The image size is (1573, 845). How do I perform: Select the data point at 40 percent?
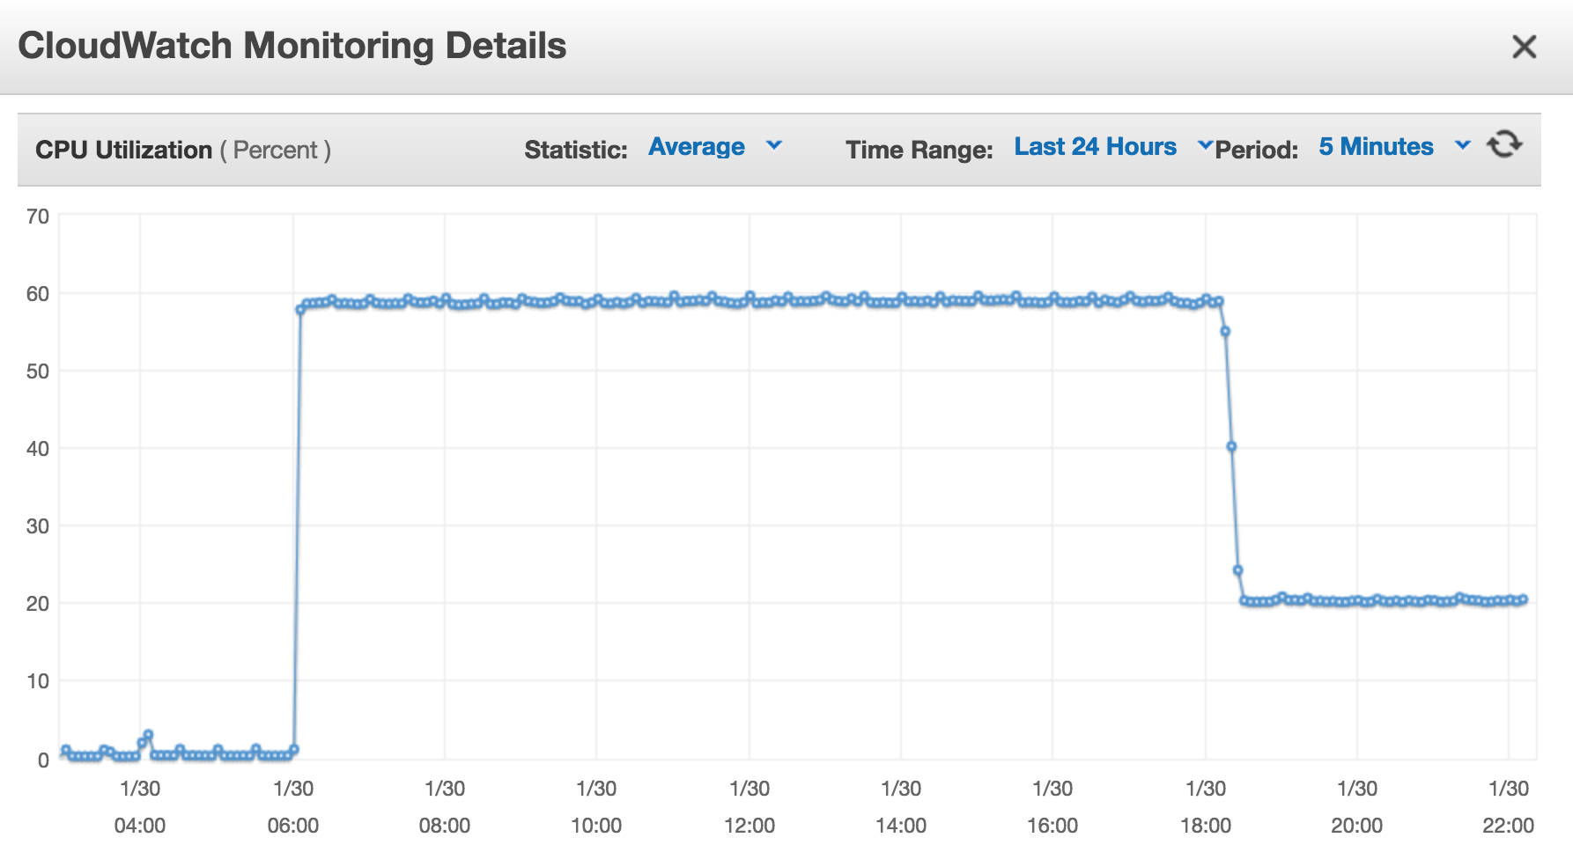point(1231,447)
